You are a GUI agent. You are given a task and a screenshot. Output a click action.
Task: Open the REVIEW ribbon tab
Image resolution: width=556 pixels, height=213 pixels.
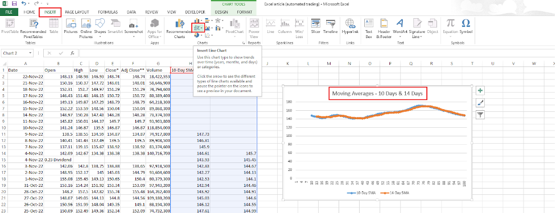pos(152,12)
